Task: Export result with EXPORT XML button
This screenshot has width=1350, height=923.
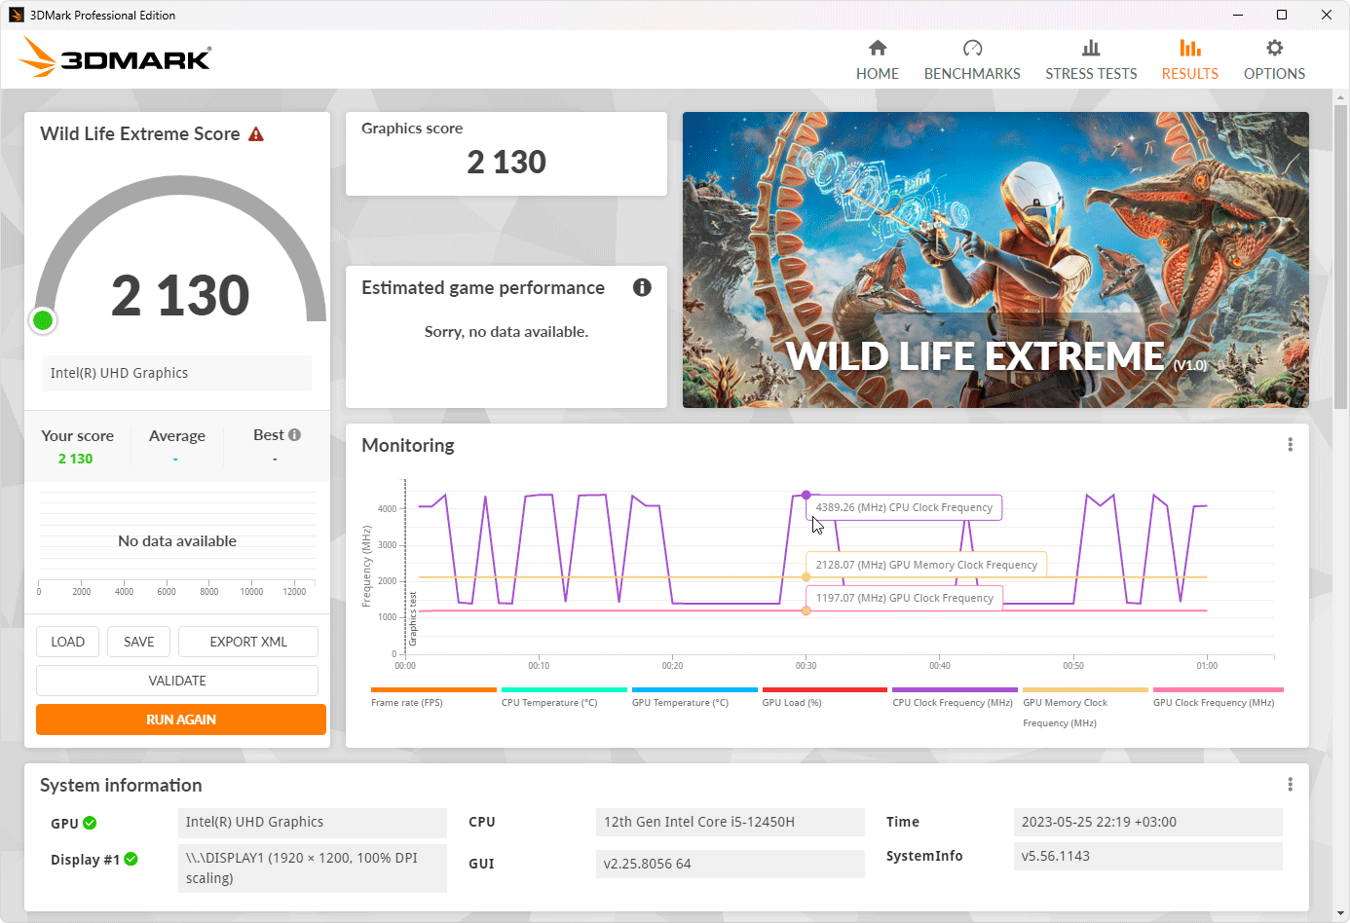Action: (x=248, y=642)
